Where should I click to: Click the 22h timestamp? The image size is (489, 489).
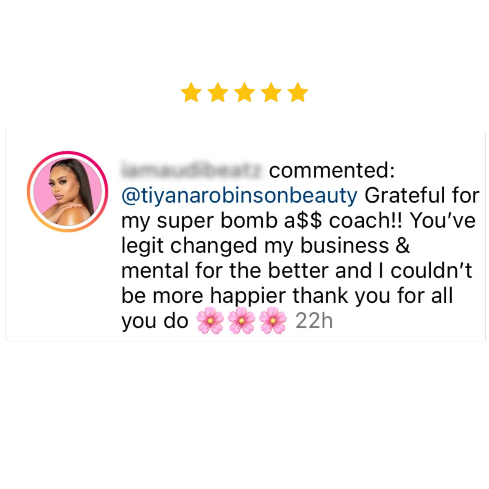click(x=314, y=321)
